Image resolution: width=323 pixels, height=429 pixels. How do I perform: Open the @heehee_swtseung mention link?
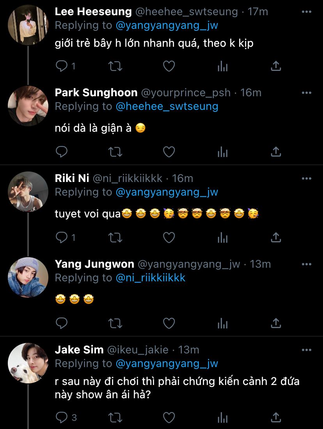(167, 106)
